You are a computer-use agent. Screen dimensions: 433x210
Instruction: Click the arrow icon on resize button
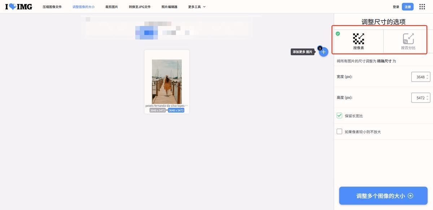point(410,196)
